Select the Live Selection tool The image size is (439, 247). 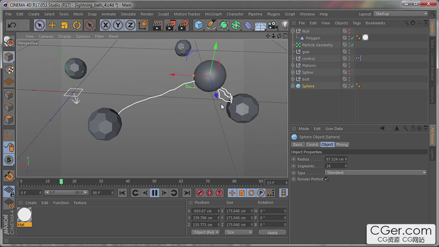(x=39, y=25)
